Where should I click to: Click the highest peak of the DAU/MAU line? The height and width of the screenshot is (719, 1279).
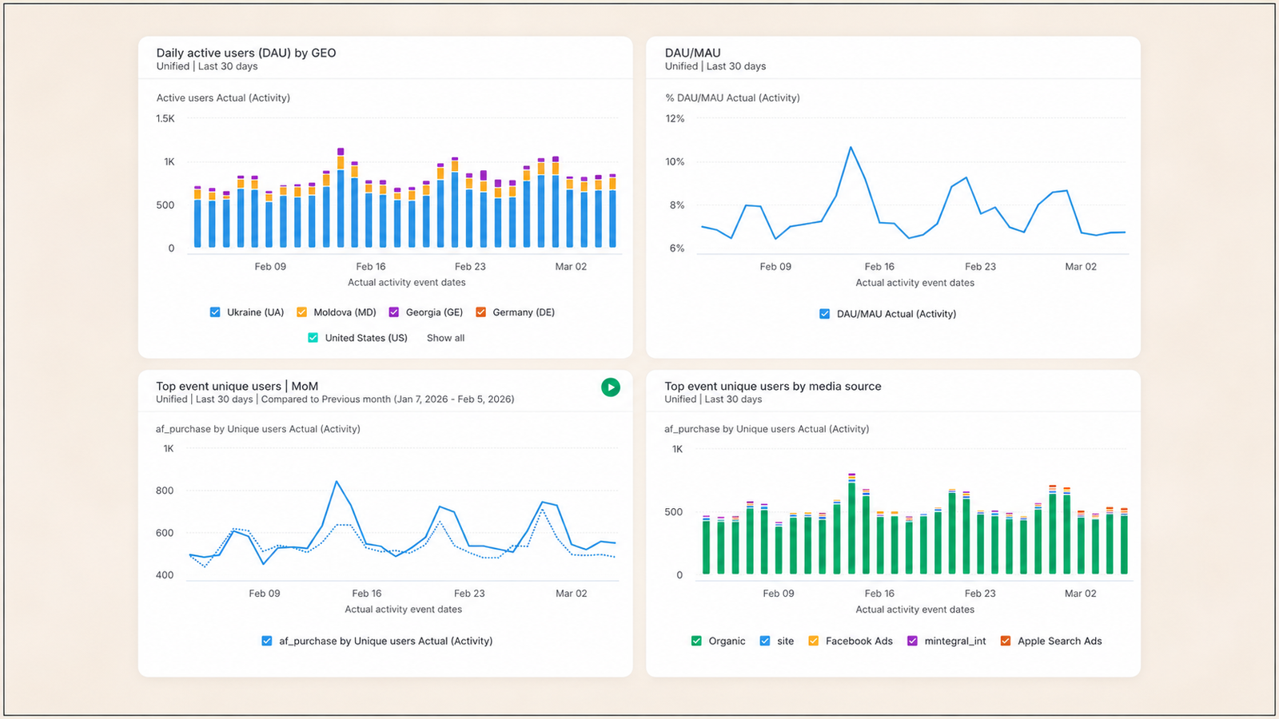pos(851,148)
